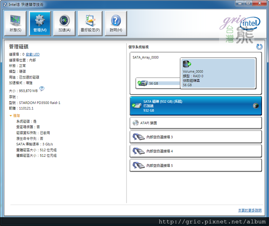
Task: Open 說明(H) help page
Action: 116,24
